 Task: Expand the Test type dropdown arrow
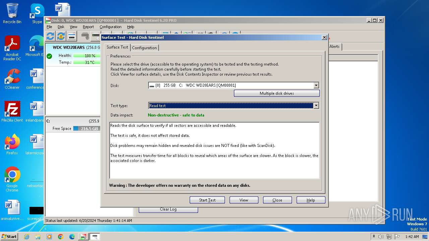click(316, 105)
